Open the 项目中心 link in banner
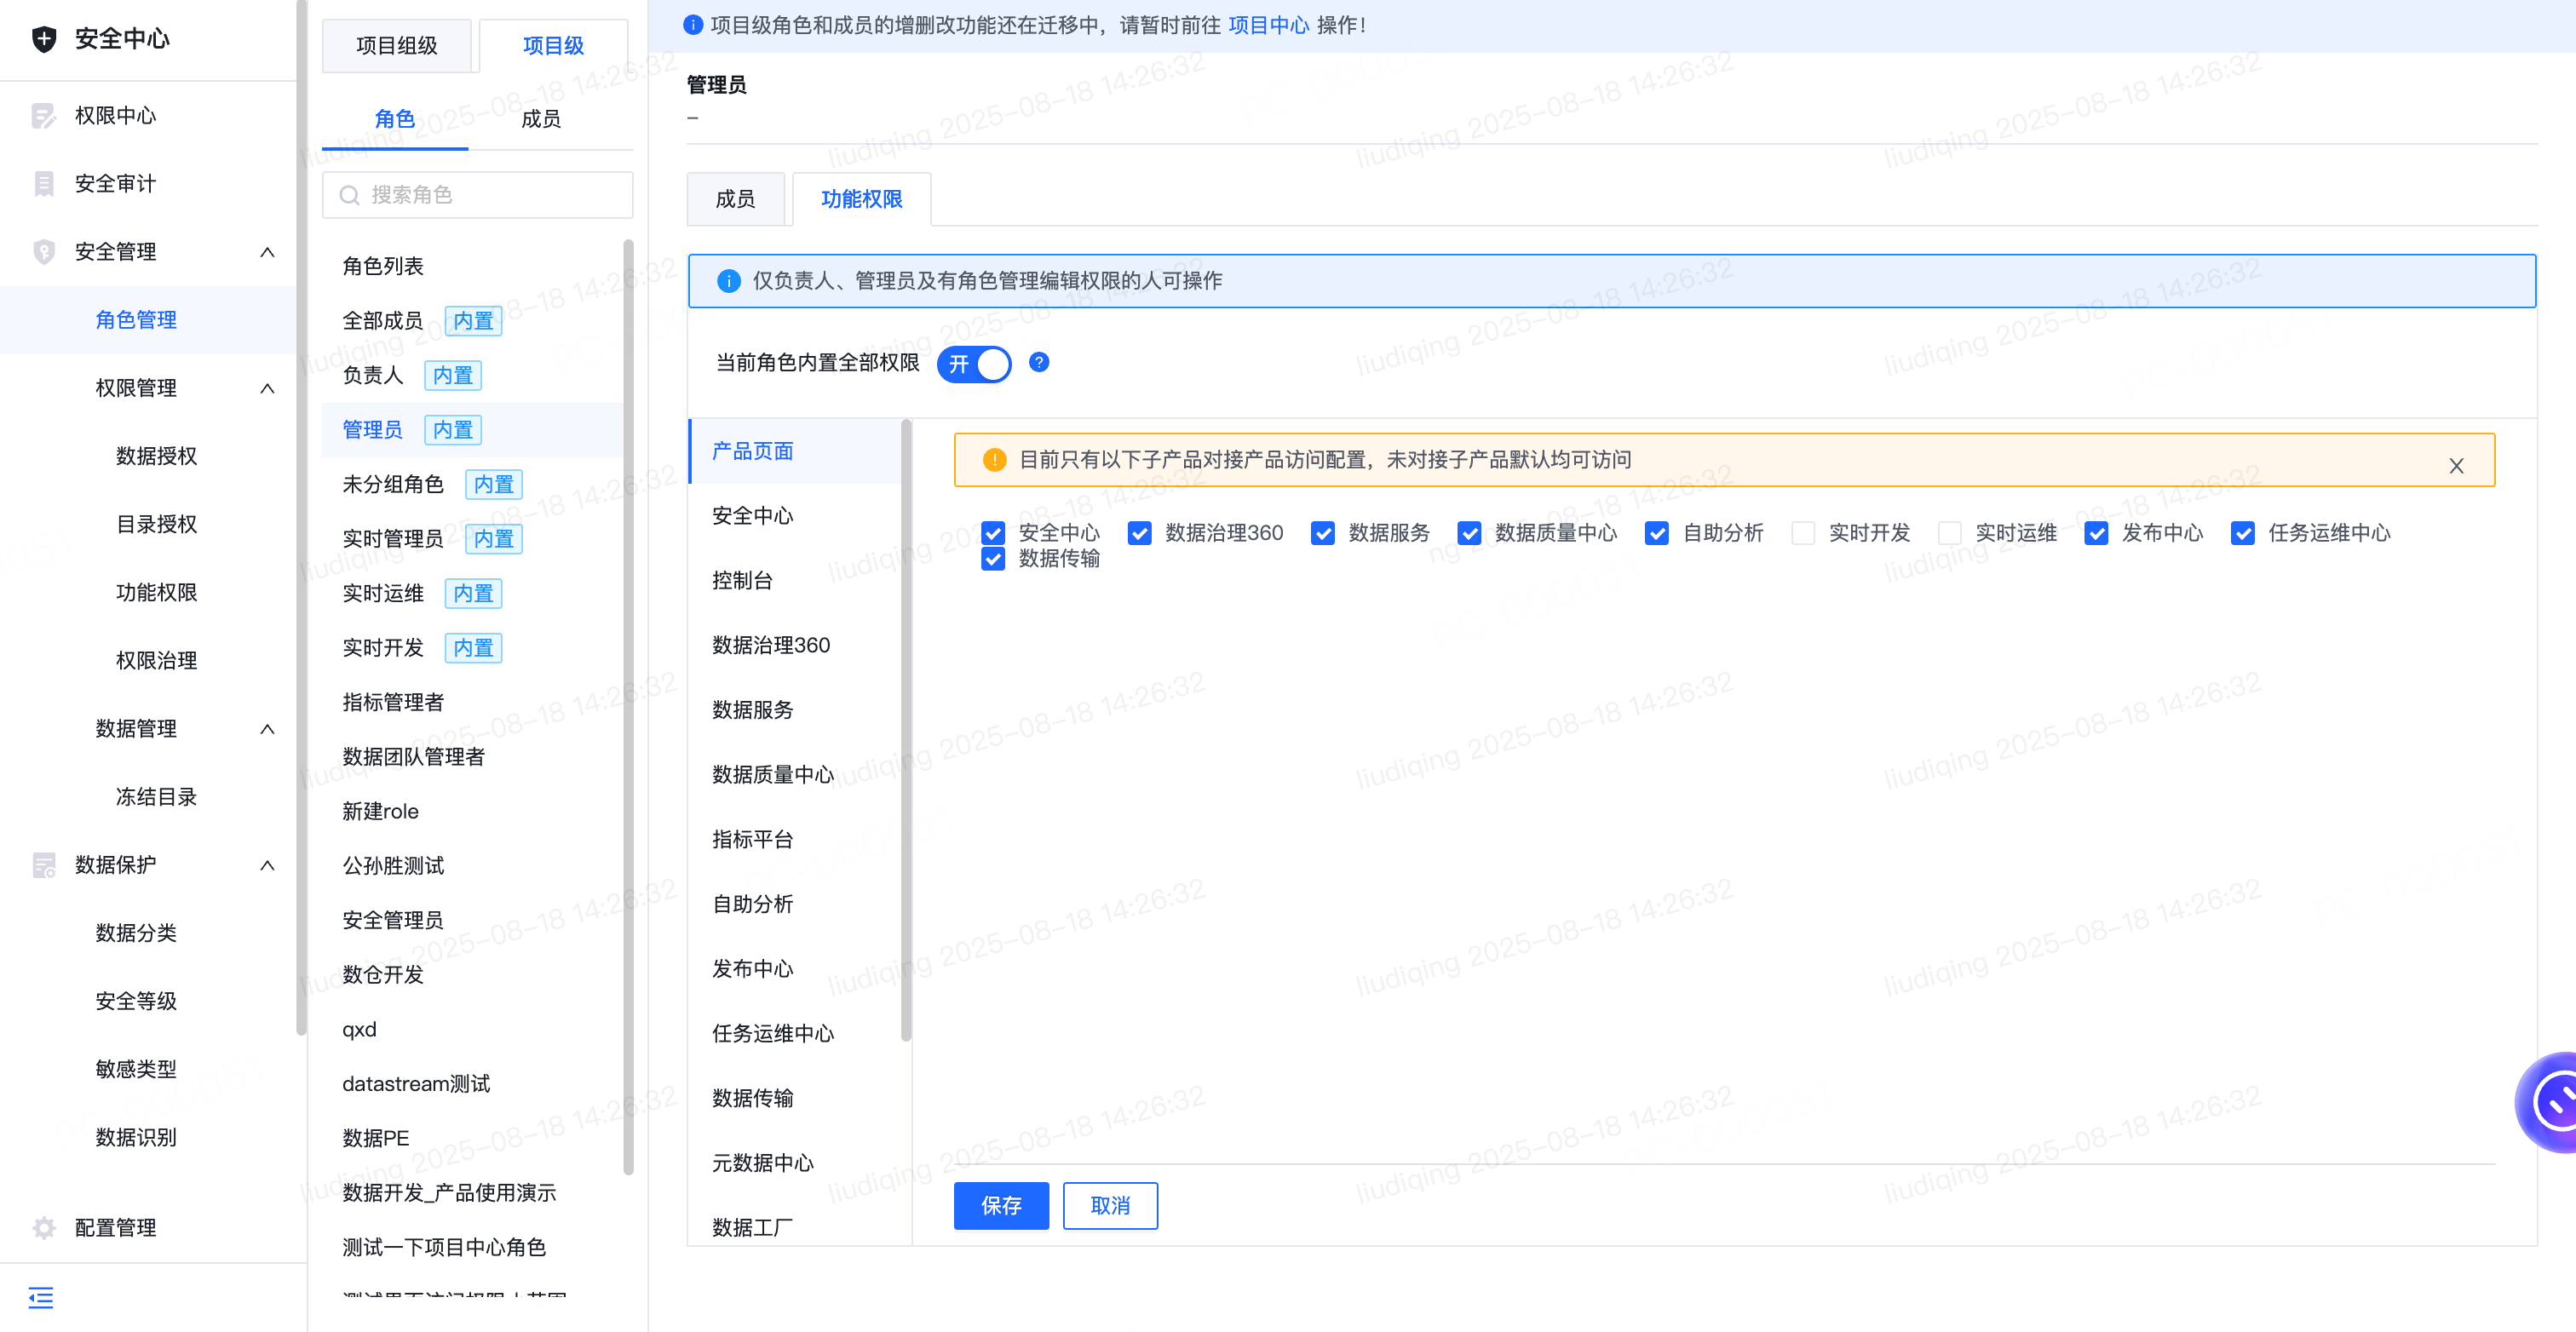Image resolution: width=2576 pixels, height=1332 pixels. click(x=1268, y=25)
